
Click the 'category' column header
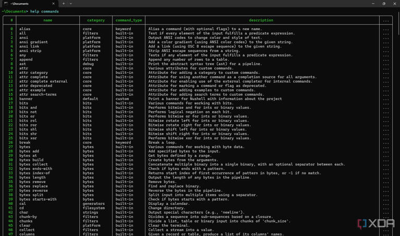(96, 20)
